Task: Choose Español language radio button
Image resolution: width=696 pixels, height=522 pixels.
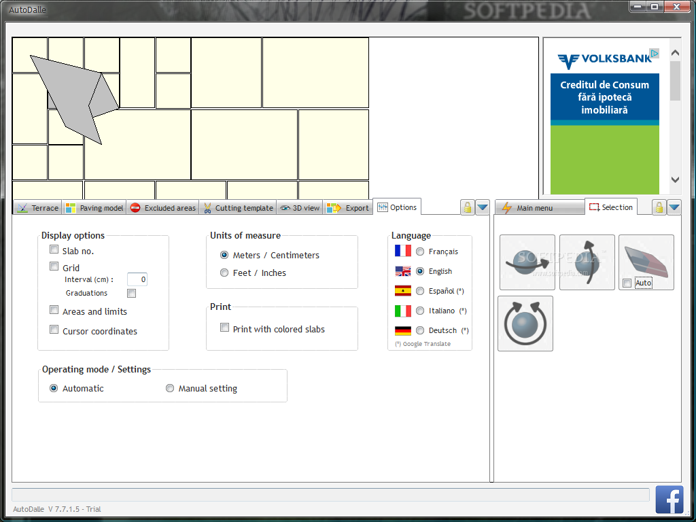Action: point(420,291)
